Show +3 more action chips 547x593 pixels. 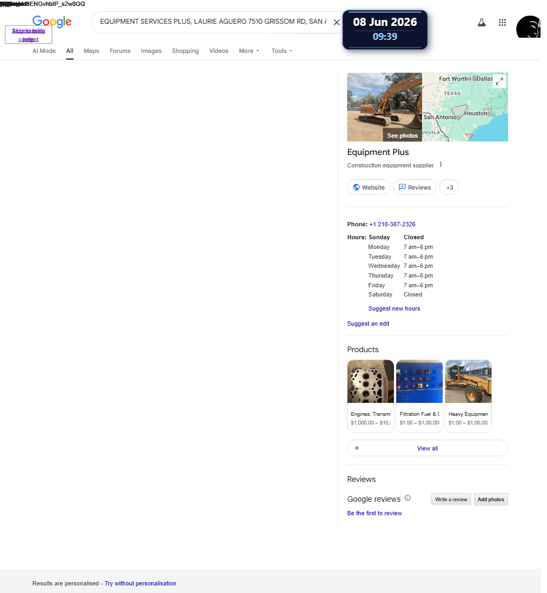click(449, 187)
